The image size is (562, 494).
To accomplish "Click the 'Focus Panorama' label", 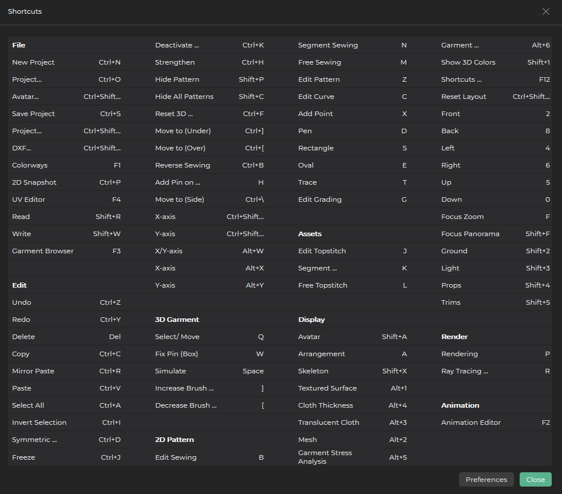I will click(470, 234).
